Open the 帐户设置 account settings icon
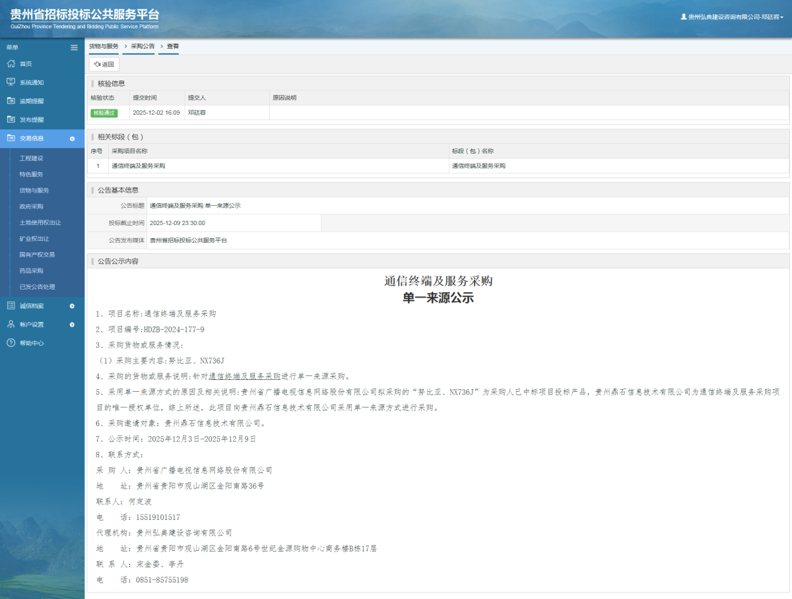 (11, 324)
